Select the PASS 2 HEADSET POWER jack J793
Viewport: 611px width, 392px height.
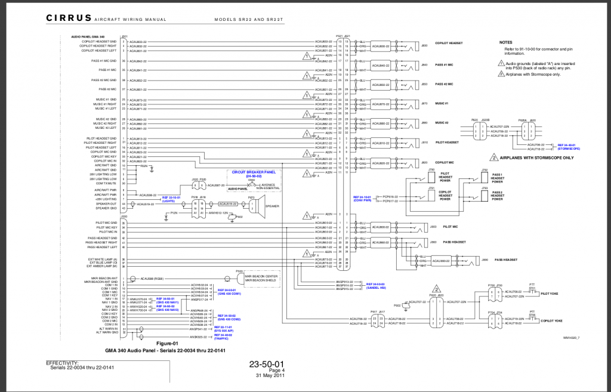click(485, 196)
